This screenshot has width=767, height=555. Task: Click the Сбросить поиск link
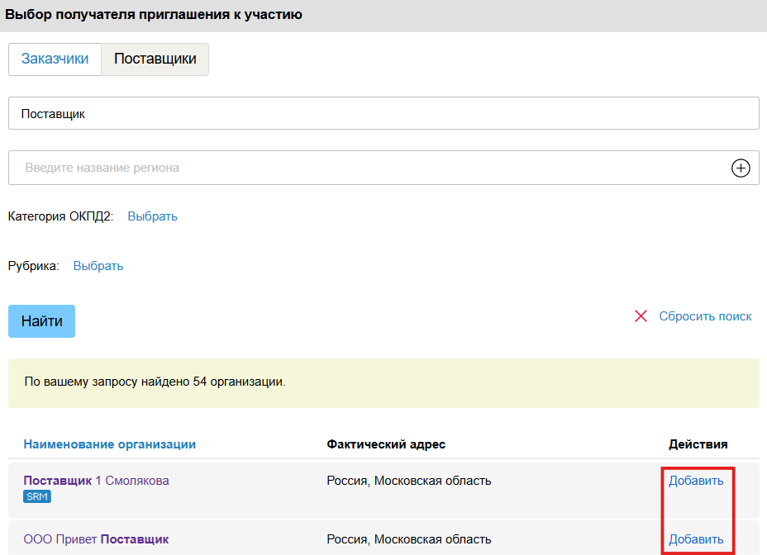[x=705, y=316]
